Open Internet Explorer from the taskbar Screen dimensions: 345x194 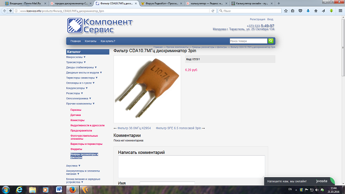19,189
